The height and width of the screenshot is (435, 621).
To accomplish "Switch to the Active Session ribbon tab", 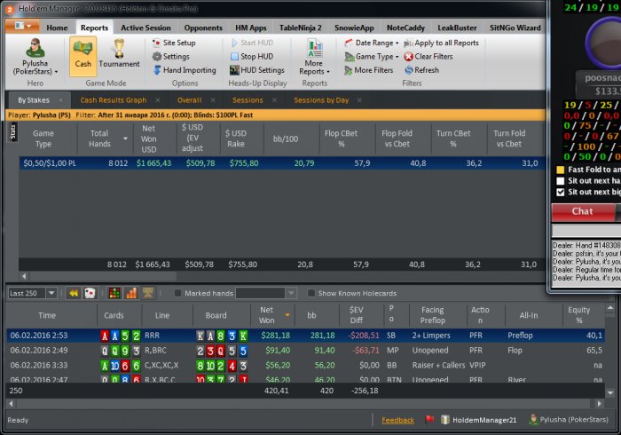I will click(x=145, y=28).
